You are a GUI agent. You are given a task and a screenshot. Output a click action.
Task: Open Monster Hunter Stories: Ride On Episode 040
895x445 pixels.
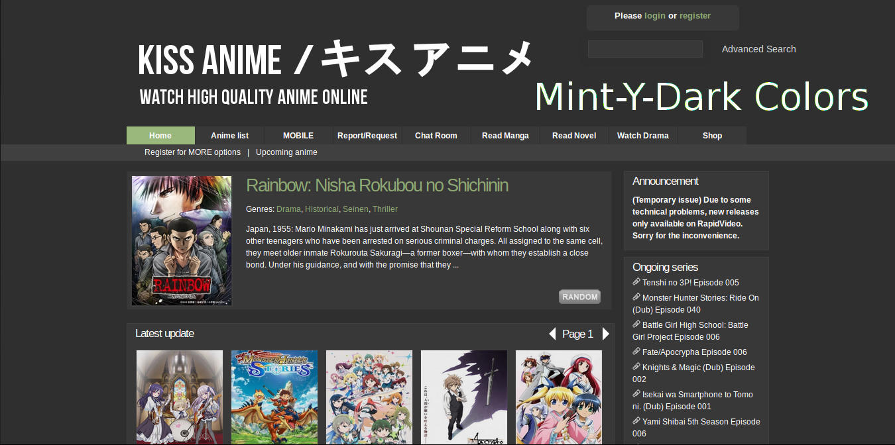point(696,304)
